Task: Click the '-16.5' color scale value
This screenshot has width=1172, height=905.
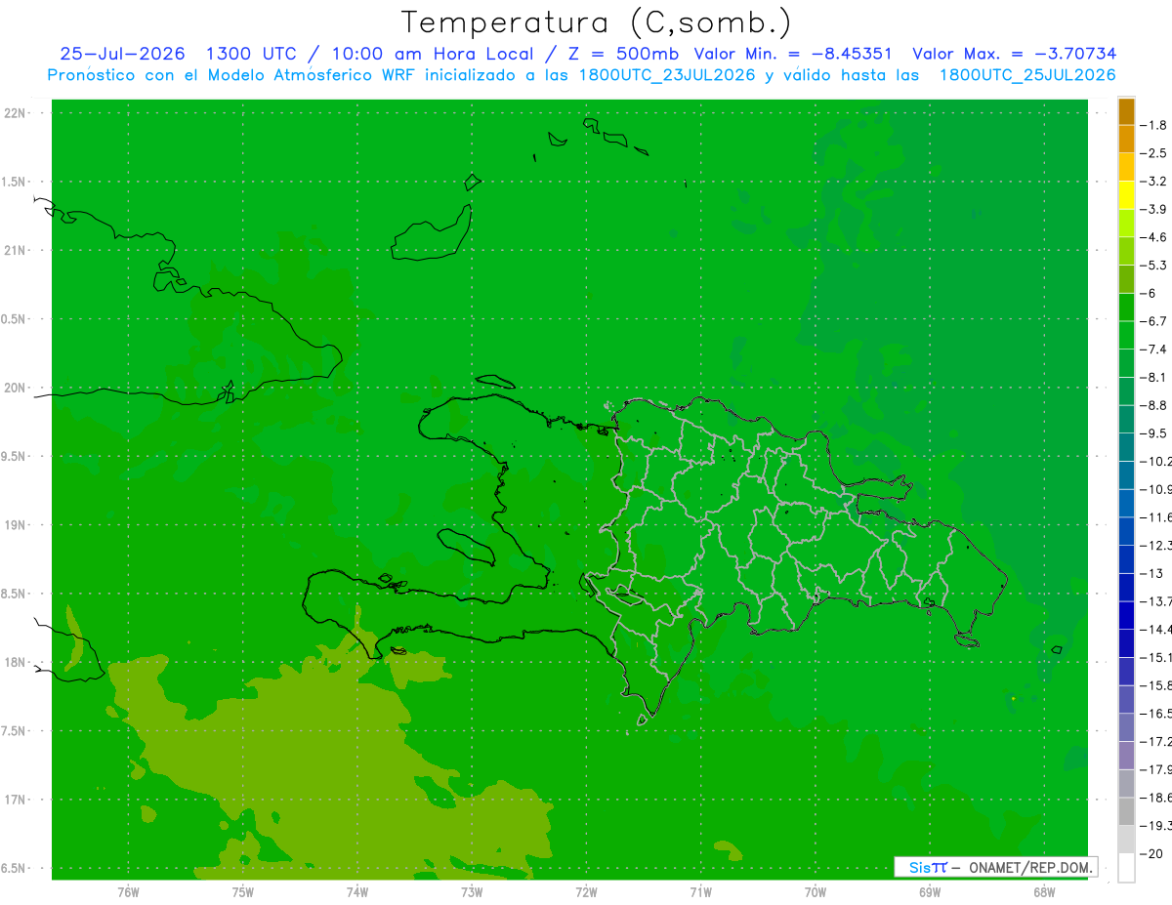Action: pos(1155,714)
